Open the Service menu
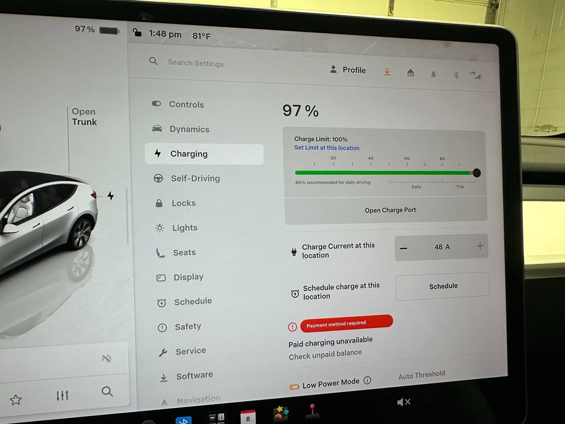 [182, 351]
